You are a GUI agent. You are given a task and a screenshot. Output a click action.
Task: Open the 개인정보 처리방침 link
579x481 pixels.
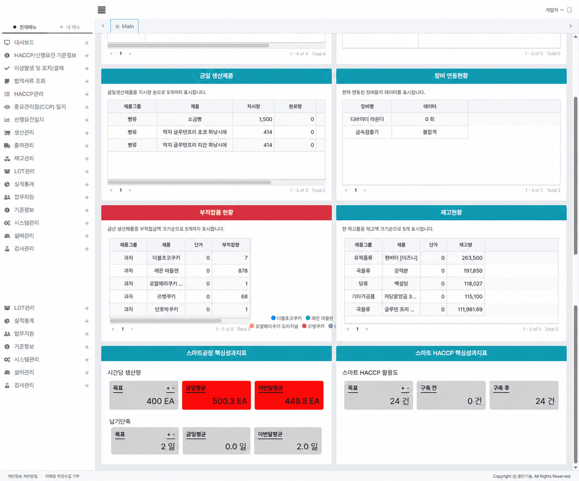[x=22, y=476]
